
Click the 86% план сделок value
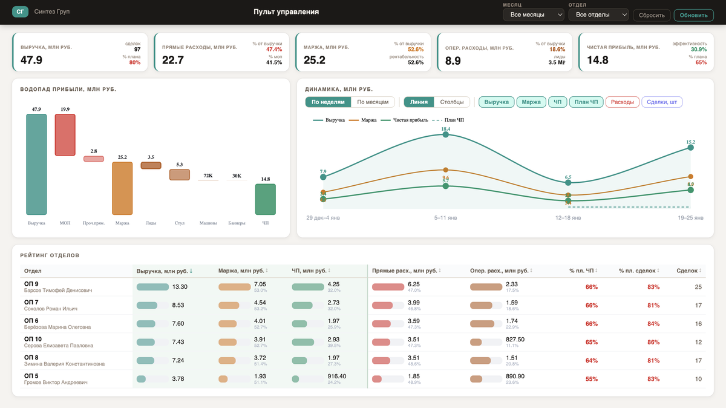pyautogui.click(x=653, y=343)
